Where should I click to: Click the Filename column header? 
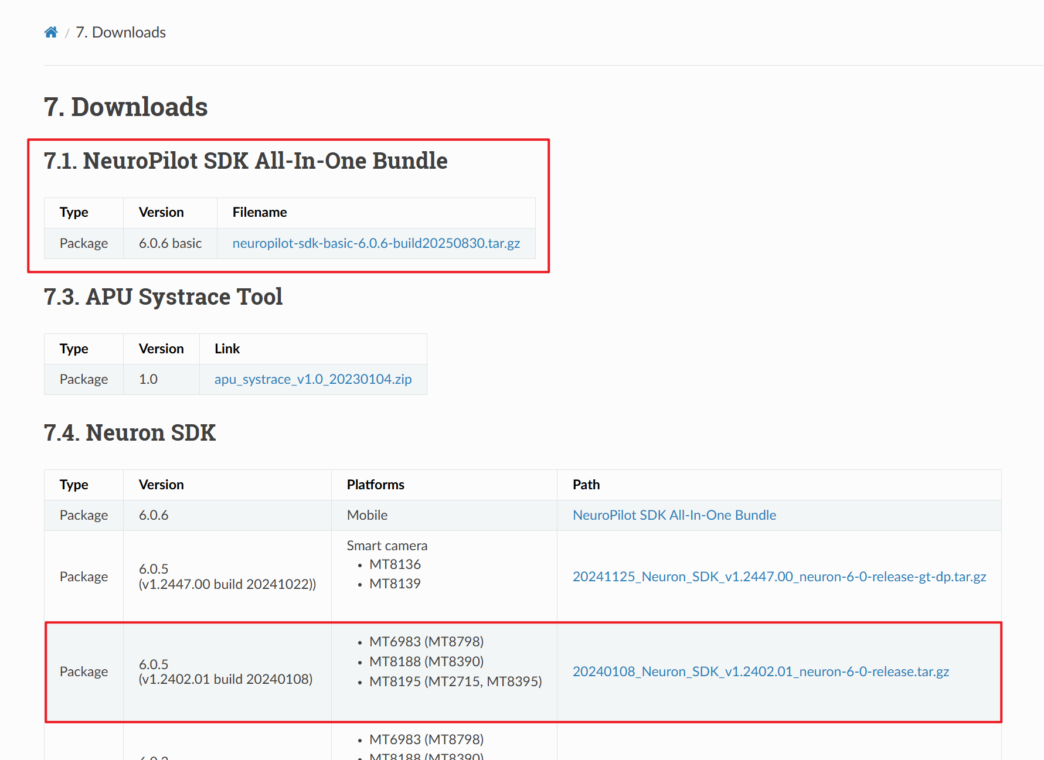[259, 213]
